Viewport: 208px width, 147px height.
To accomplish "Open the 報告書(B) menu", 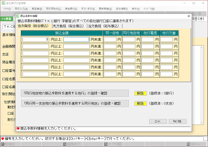I will (x=37, y=9).
